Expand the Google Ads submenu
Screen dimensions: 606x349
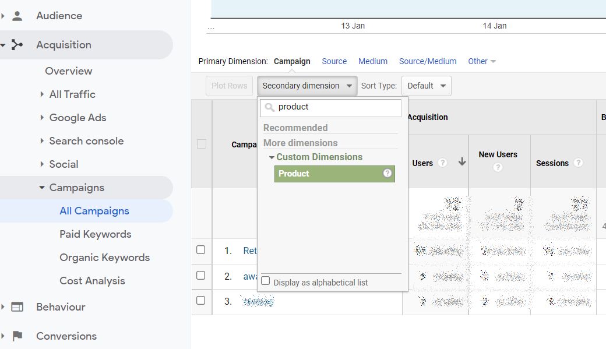click(x=77, y=118)
